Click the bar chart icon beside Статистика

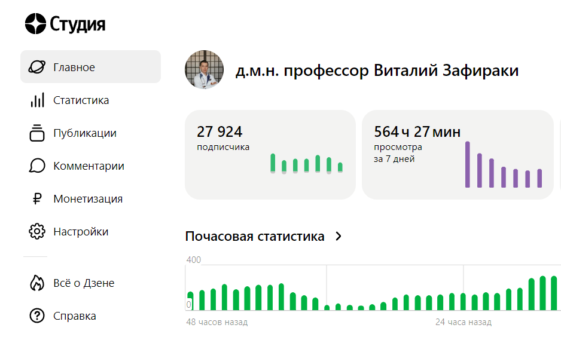point(37,100)
